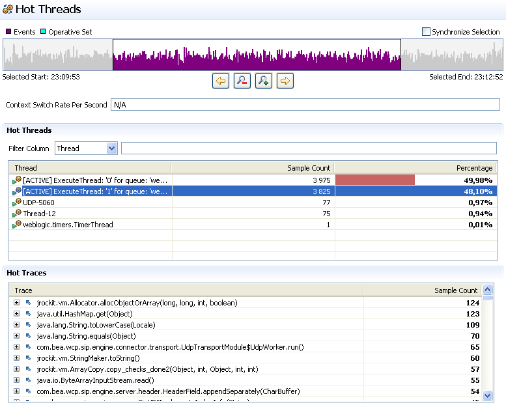Click the Context Switch Rate Per Second field

[x=305, y=105]
